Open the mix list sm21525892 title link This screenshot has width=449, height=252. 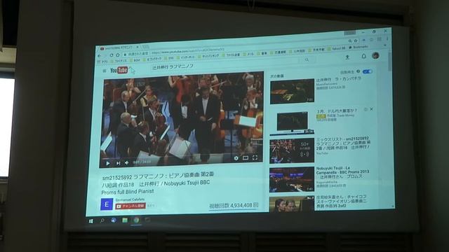click(x=343, y=144)
